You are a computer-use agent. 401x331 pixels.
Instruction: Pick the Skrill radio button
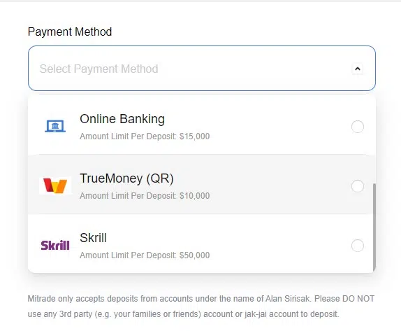pos(358,246)
